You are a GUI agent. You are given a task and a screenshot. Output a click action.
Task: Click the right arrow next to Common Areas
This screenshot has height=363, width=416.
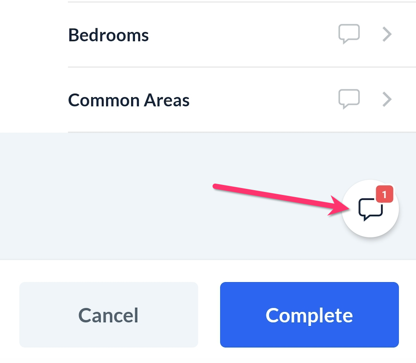point(387,100)
